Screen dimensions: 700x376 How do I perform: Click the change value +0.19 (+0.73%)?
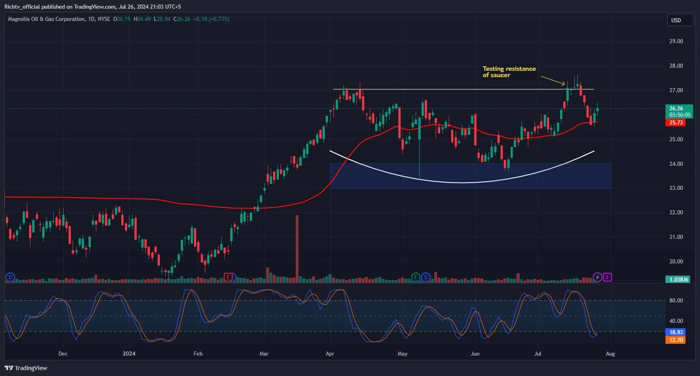(211, 19)
